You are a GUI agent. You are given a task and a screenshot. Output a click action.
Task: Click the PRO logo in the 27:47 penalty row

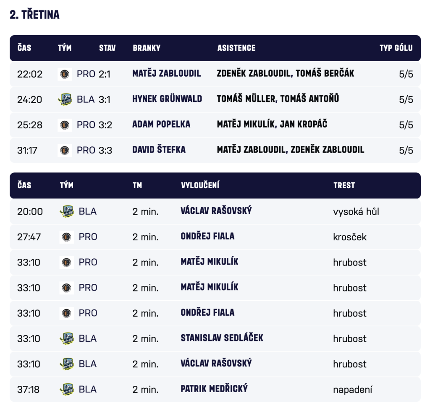pyautogui.click(x=66, y=237)
